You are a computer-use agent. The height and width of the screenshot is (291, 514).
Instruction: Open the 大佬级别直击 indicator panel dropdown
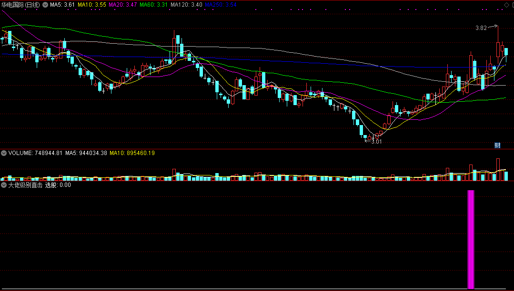pyautogui.click(x=4, y=185)
